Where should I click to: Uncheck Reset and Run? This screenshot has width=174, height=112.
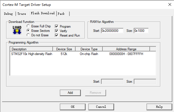pyautogui.click(x=57, y=35)
